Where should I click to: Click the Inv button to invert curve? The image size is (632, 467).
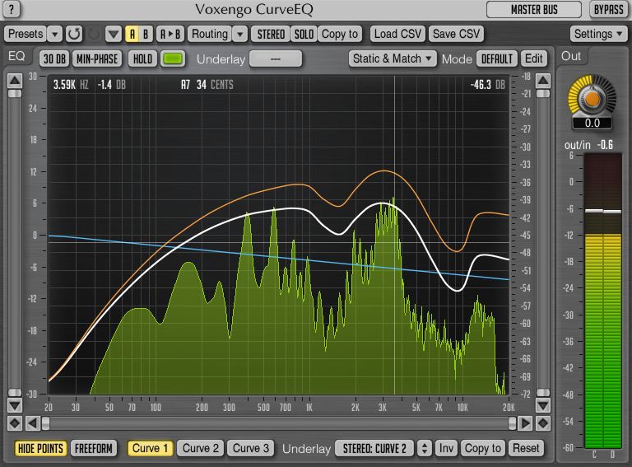click(x=446, y=448)
